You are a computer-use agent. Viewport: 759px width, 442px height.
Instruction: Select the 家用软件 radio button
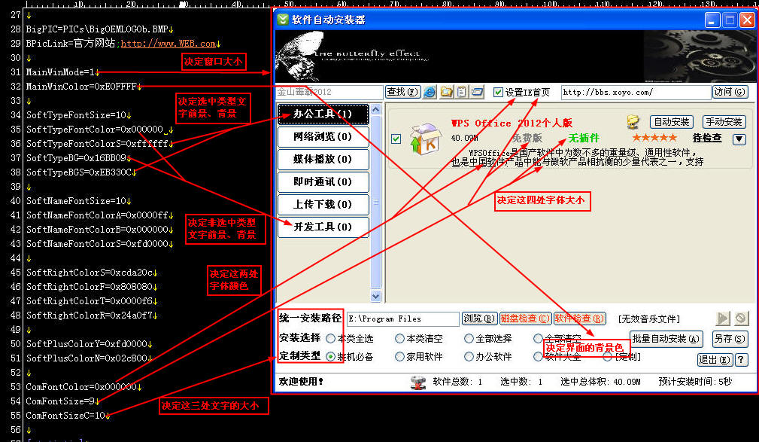tap(399, 357)
